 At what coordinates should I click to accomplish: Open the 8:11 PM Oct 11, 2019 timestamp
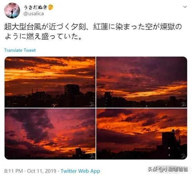coord(30,171)
